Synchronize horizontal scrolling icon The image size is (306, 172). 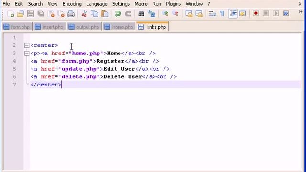[199, 14]
